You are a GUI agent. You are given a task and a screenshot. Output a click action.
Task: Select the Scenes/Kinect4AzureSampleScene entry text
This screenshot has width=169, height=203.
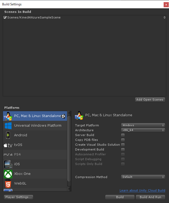click(x=34, y=17)
